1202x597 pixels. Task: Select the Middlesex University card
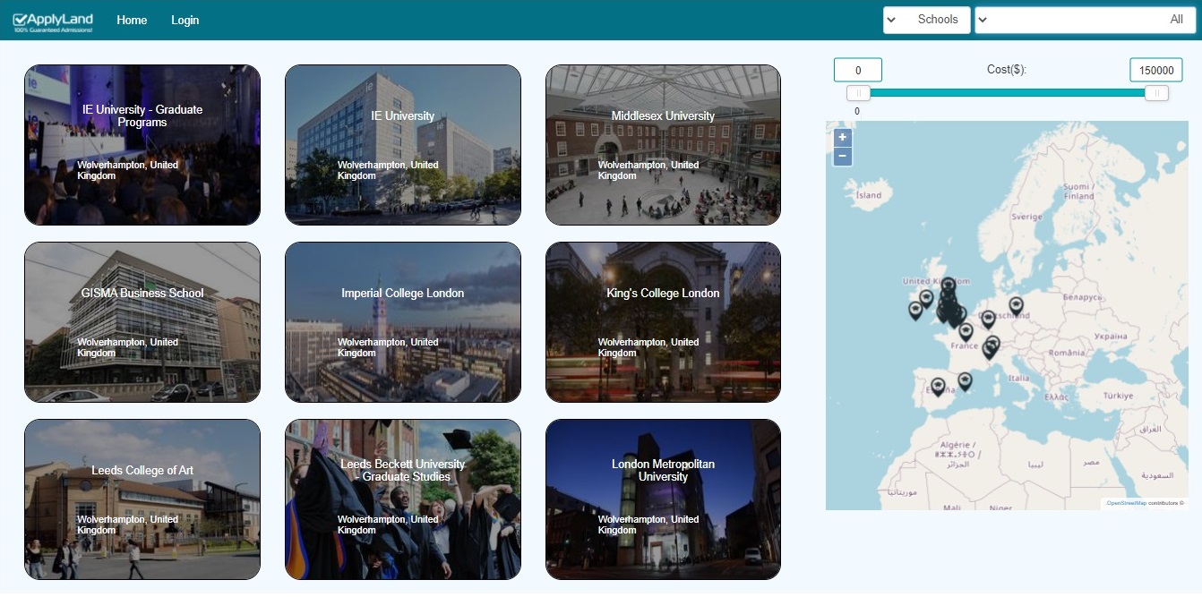coord(664,145)
